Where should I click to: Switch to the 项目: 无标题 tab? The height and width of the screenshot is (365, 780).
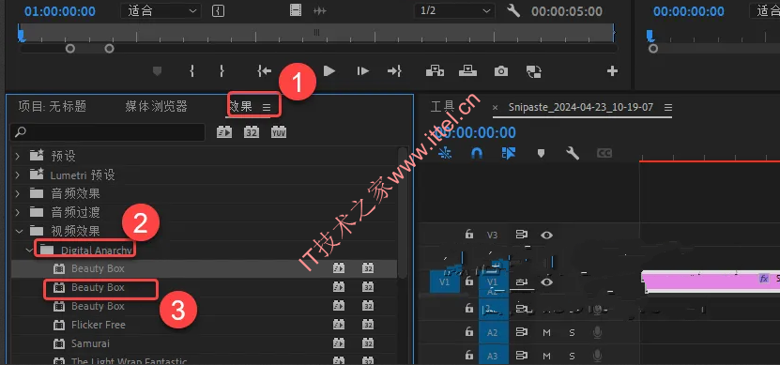pos(53,106)
